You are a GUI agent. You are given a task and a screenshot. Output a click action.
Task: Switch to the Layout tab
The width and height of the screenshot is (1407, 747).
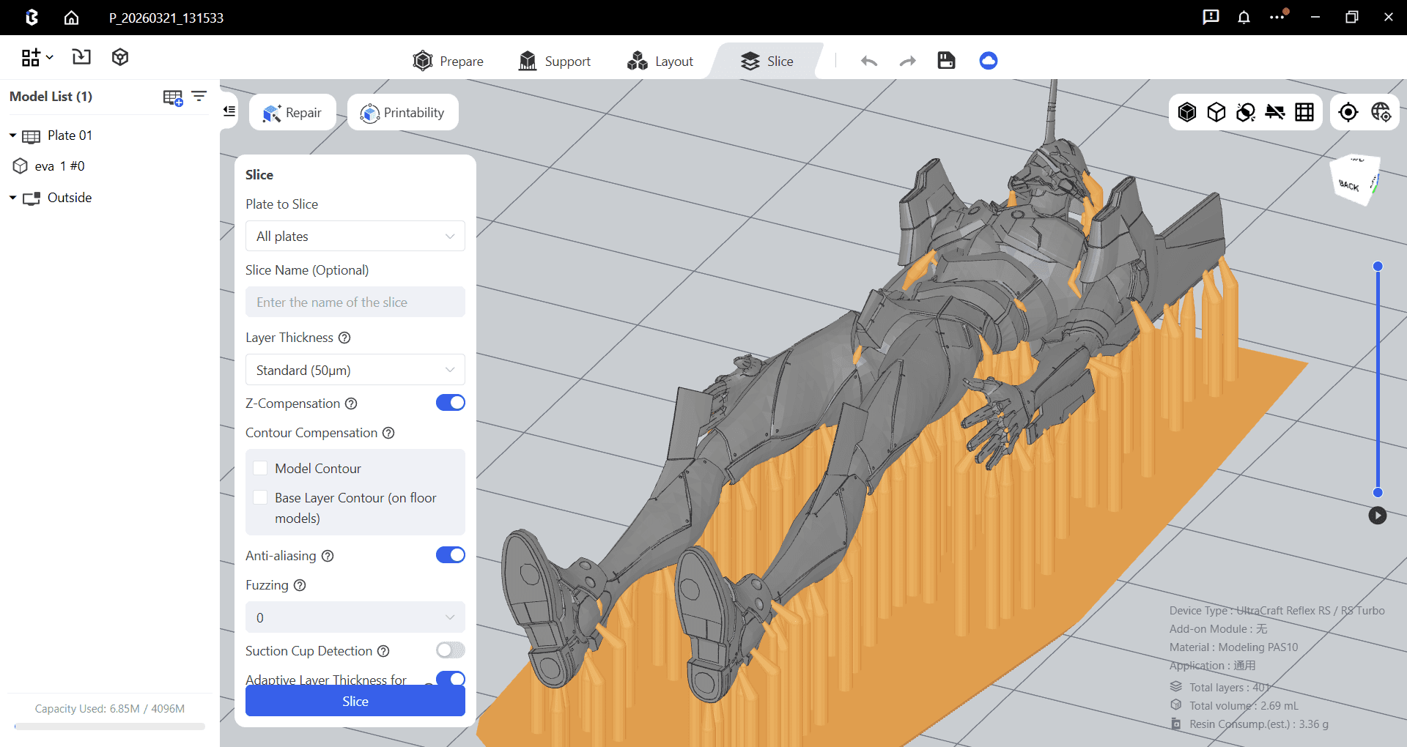[x=660, y=62]
